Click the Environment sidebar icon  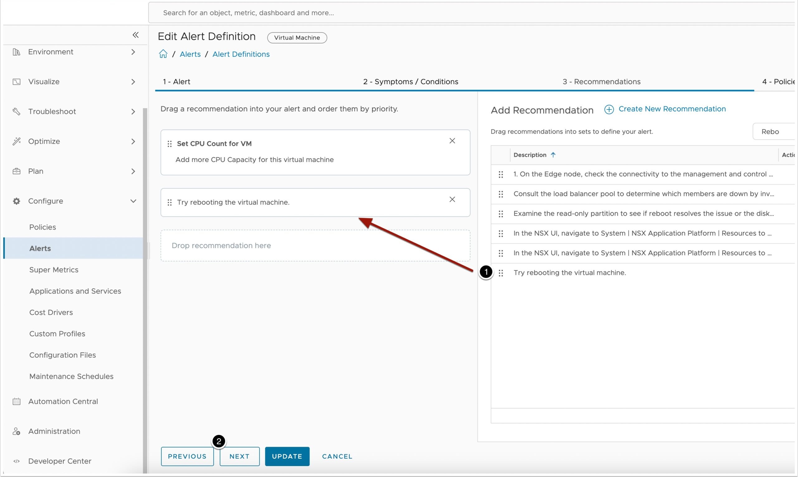click(x=17, y=52)
